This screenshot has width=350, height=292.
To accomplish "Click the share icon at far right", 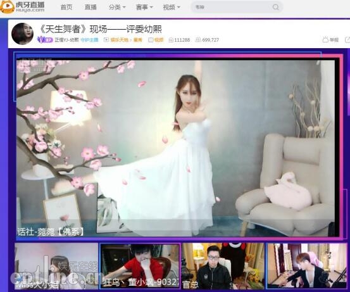I will (x=347, y=40).
